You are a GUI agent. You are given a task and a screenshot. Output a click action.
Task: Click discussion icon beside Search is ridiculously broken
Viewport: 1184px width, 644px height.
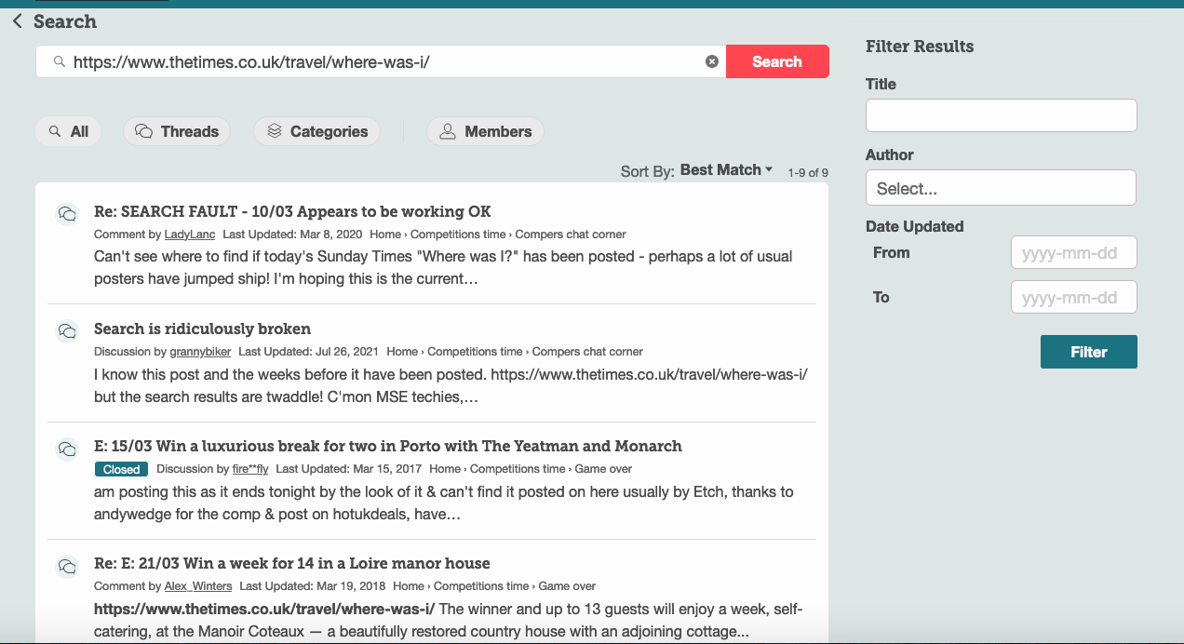point(67,331)
